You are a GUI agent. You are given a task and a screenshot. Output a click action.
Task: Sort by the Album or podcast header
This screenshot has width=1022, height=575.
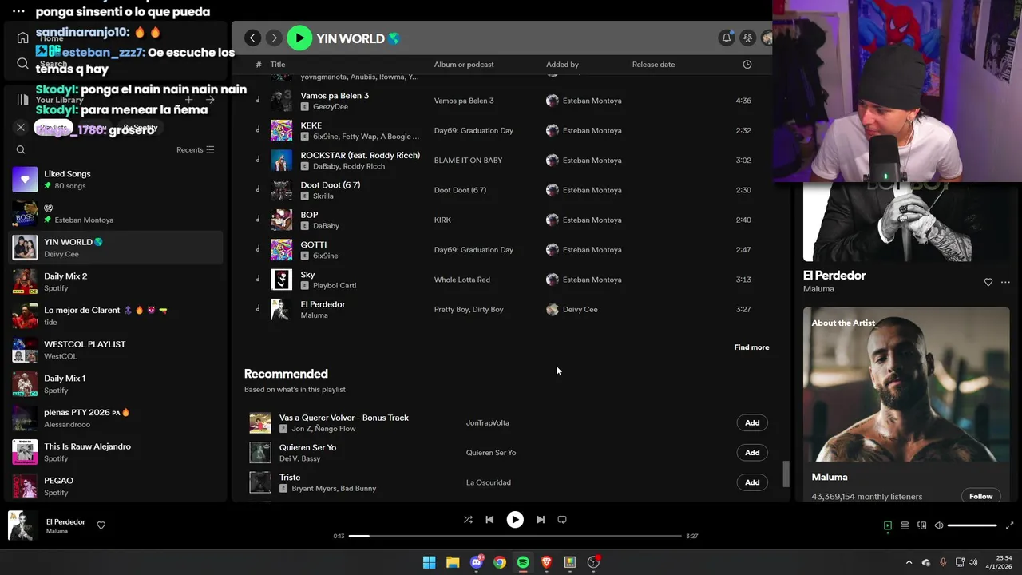click(x=464, y=65)
